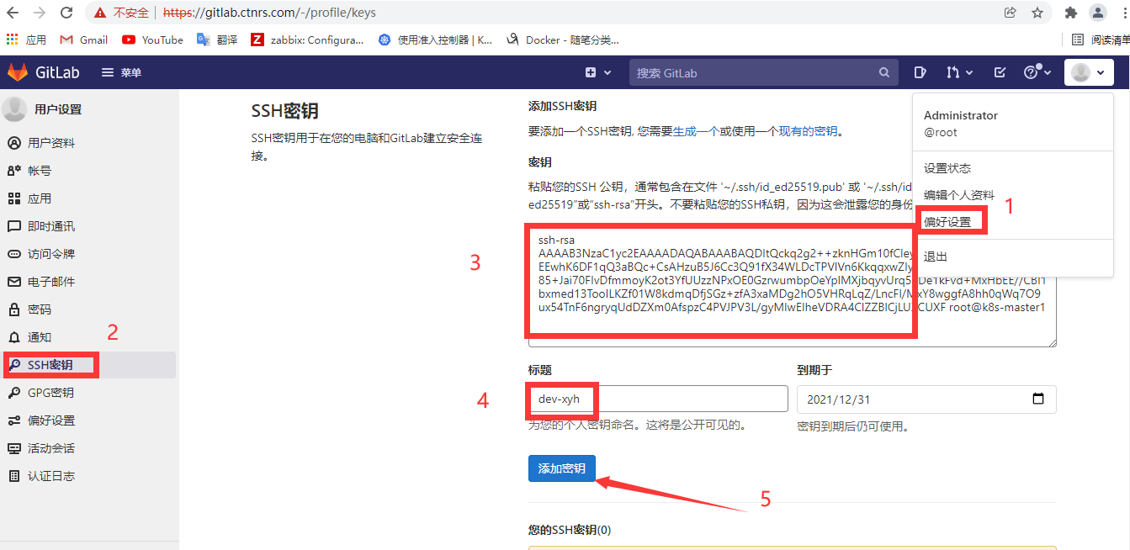Open the Docker bookmark
This screenshot has width=1130, height=550.
point(562,40)
